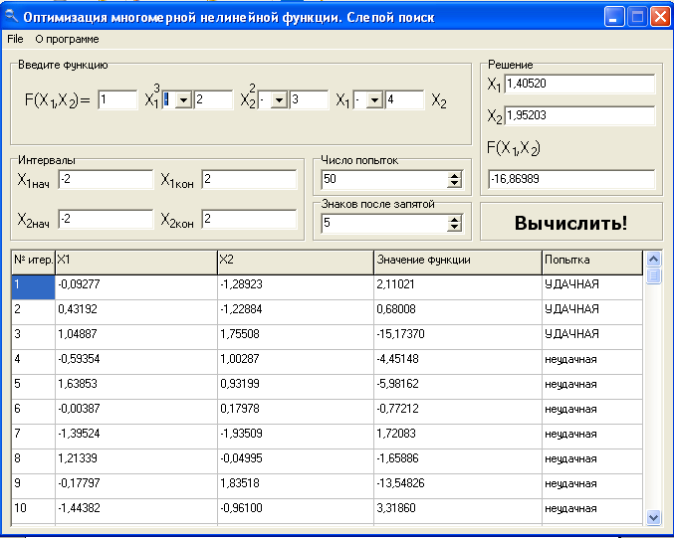
Task: Click the 'Вычислить!' button
Action: point(570,222)
